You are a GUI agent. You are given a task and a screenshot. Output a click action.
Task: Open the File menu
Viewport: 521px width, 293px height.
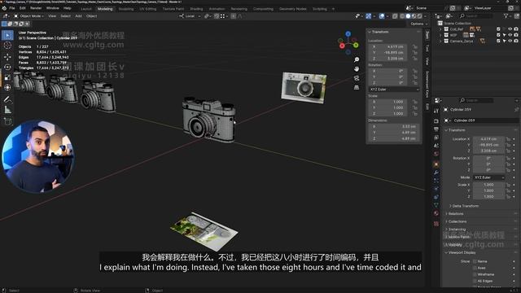tap(12, 8)
